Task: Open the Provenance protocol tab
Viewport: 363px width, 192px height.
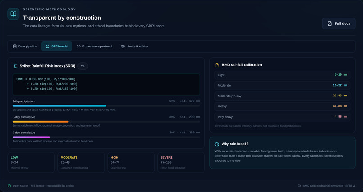Action: tap(94, 46)
